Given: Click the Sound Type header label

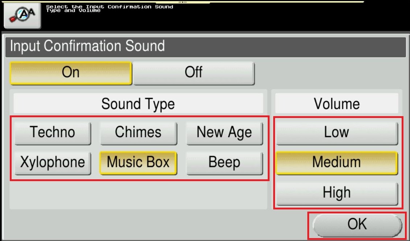Looking at the screenshot, I should point(138,104).
